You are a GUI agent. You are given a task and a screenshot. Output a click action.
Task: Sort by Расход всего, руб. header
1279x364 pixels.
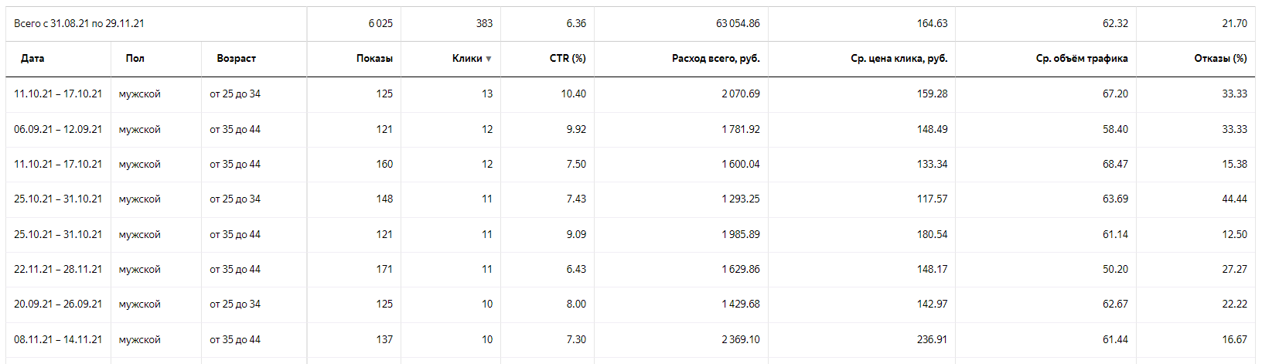click(715, 59)
